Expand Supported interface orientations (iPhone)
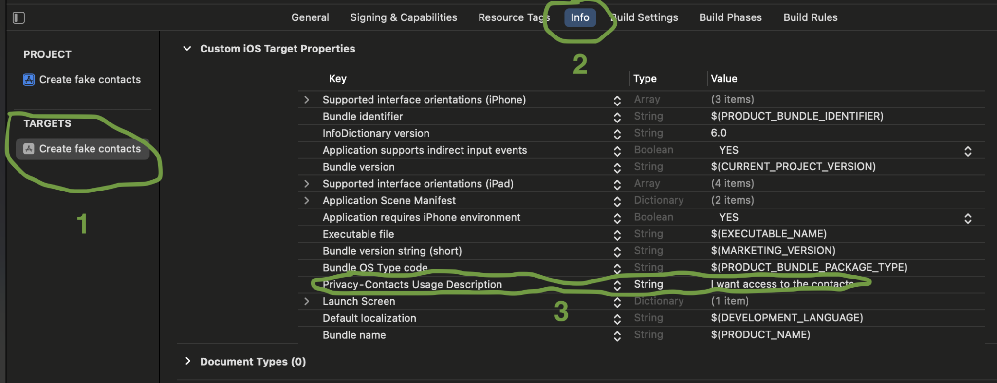This screenshot has width=997, height=383. tap(307, 99)
